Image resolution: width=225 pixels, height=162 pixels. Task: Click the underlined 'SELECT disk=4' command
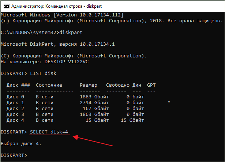tap(49, 132)
